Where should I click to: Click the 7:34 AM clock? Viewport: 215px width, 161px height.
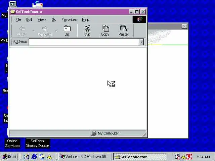203,157
